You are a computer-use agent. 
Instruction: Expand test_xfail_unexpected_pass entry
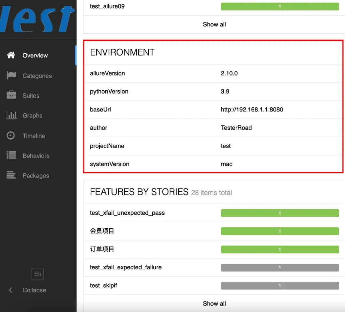click(127, 213)
